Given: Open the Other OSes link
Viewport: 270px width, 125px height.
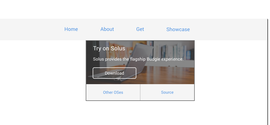Looking at the screenshot, I should [x=113, y=92].
